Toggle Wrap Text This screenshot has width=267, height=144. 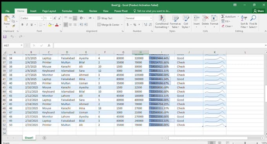[x=105, y=18]
